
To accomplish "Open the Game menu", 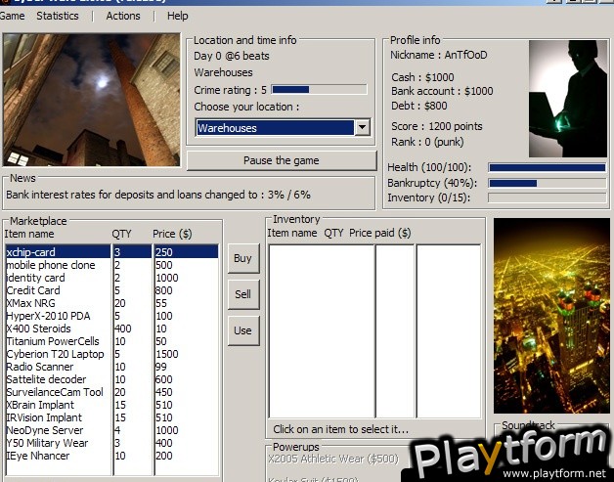I will tap(12, 16).
